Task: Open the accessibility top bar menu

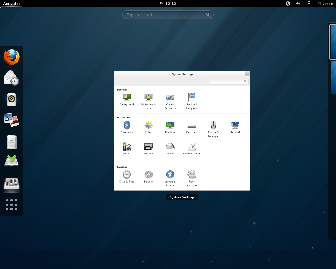Action: tap(288, 3)
